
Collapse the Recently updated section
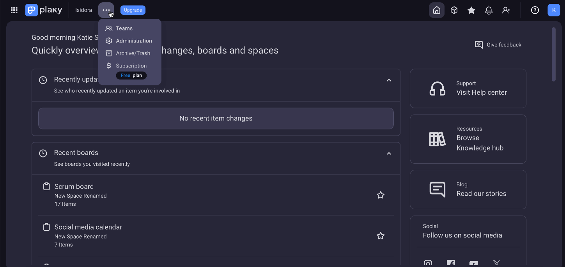(389, 80)
